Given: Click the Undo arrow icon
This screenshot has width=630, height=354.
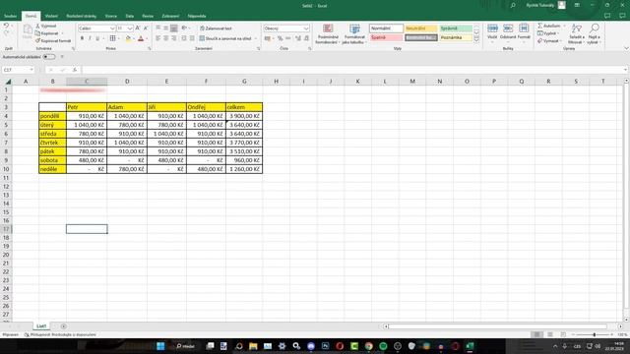Looking at the screenshot, I should (x=6, y=26).
